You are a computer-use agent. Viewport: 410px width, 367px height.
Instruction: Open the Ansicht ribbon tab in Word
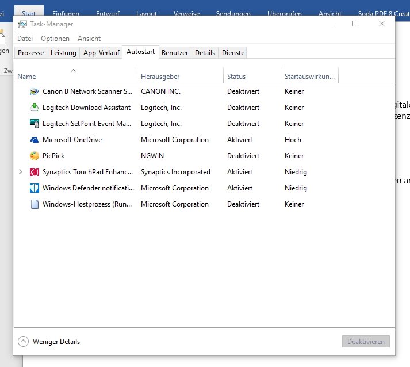pos(330,13)
